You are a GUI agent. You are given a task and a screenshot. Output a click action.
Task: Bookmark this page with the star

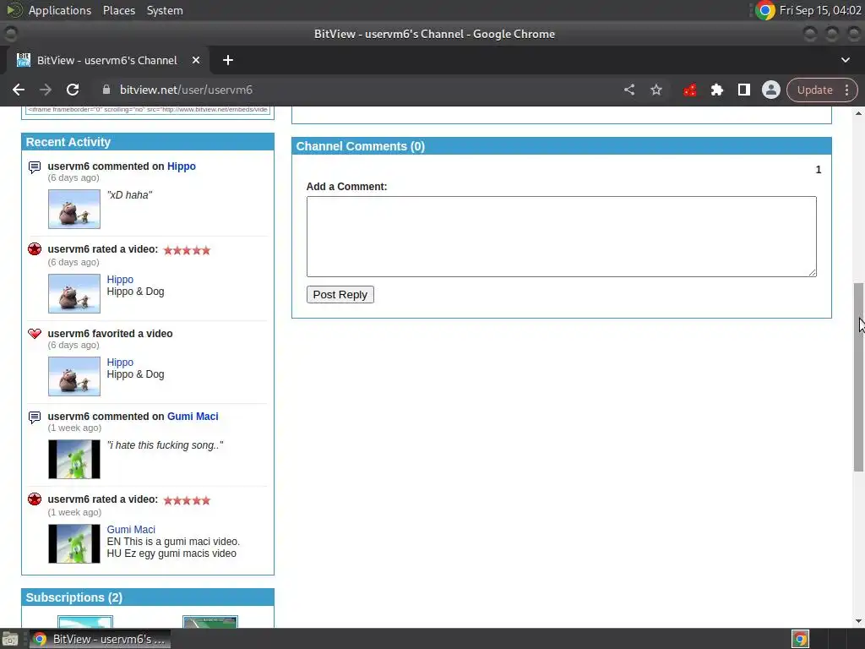[656, 90]
